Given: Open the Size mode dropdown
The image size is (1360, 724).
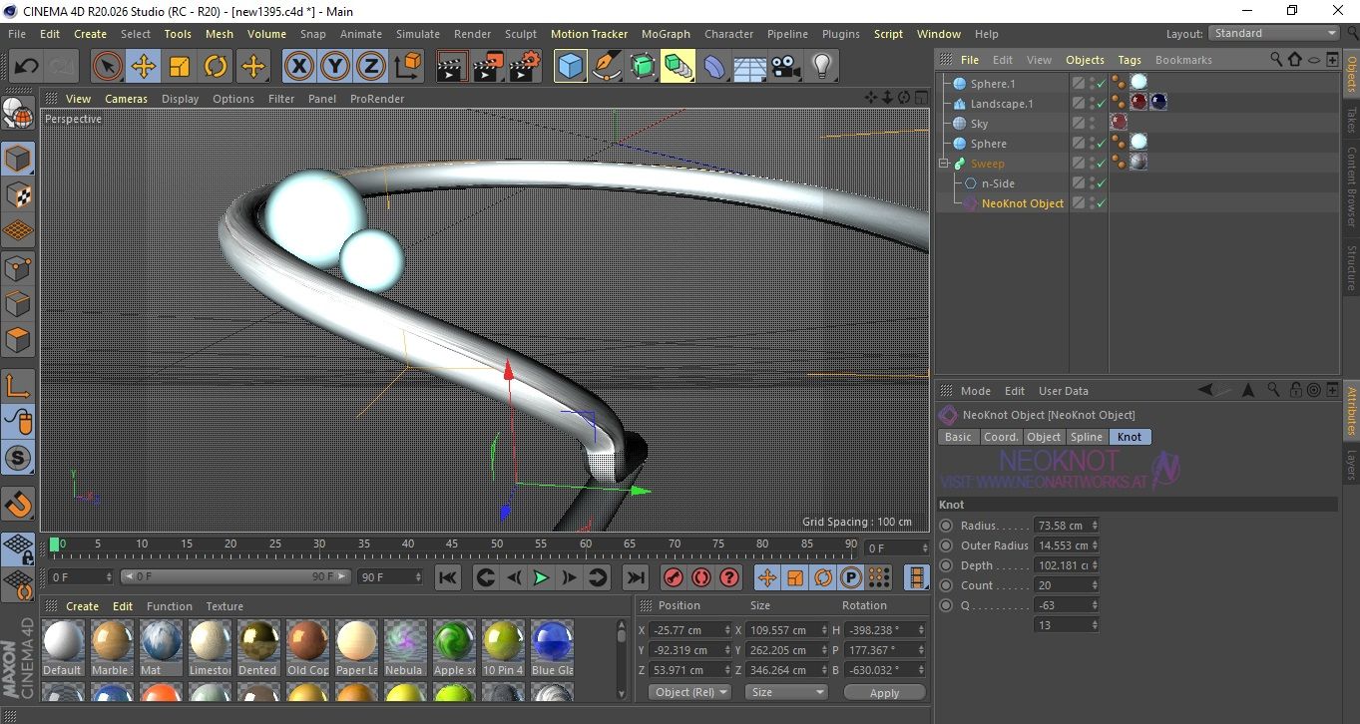Looking at the screenshot, I should point(787,692).
